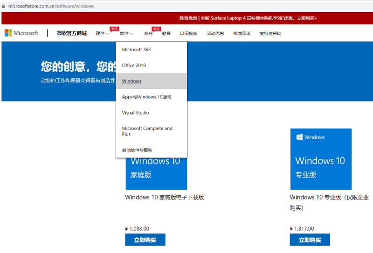The height and width of the screenshot is (253, 373).
Task: Click the Windows 10 家庭版 product image
Action: 156,174
